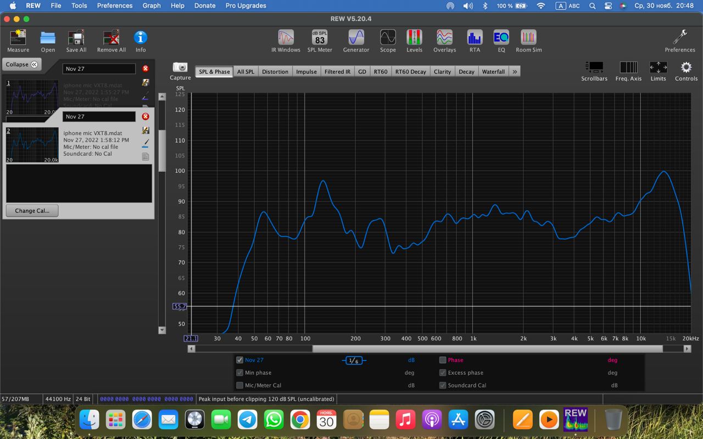Open the IR Windows tool
The width and height of the screenshot is (703, 439).
[x=286, y=37]
